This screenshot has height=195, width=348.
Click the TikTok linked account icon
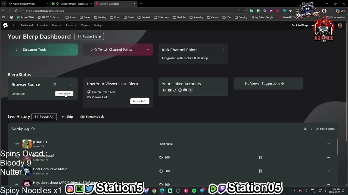point(175,90)
